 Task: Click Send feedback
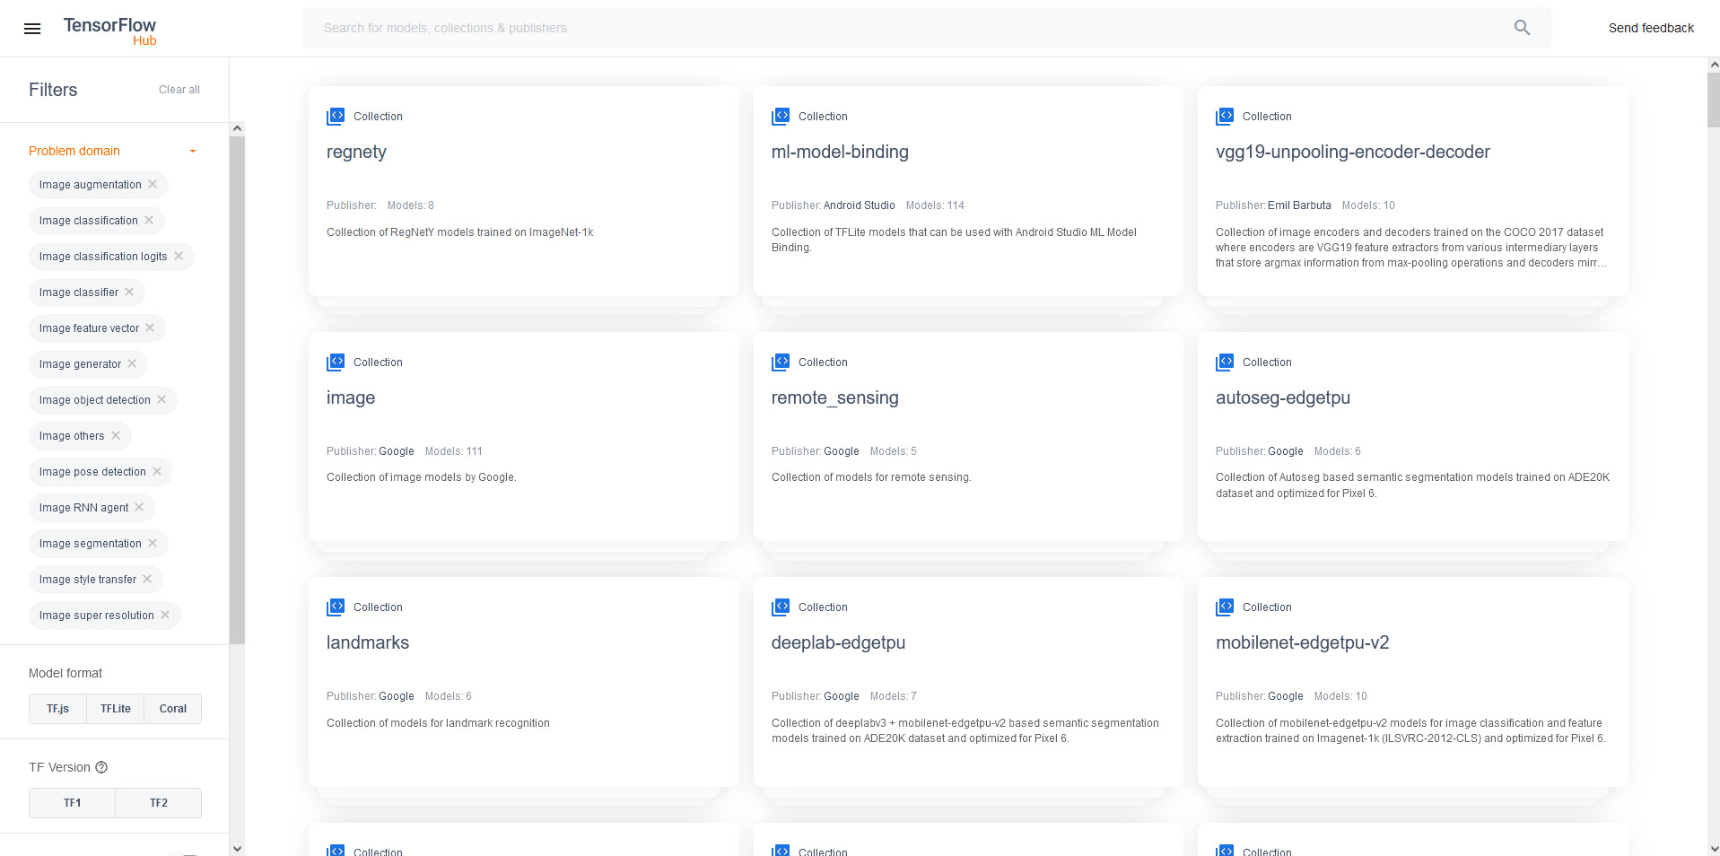[x=1651, y=28]
